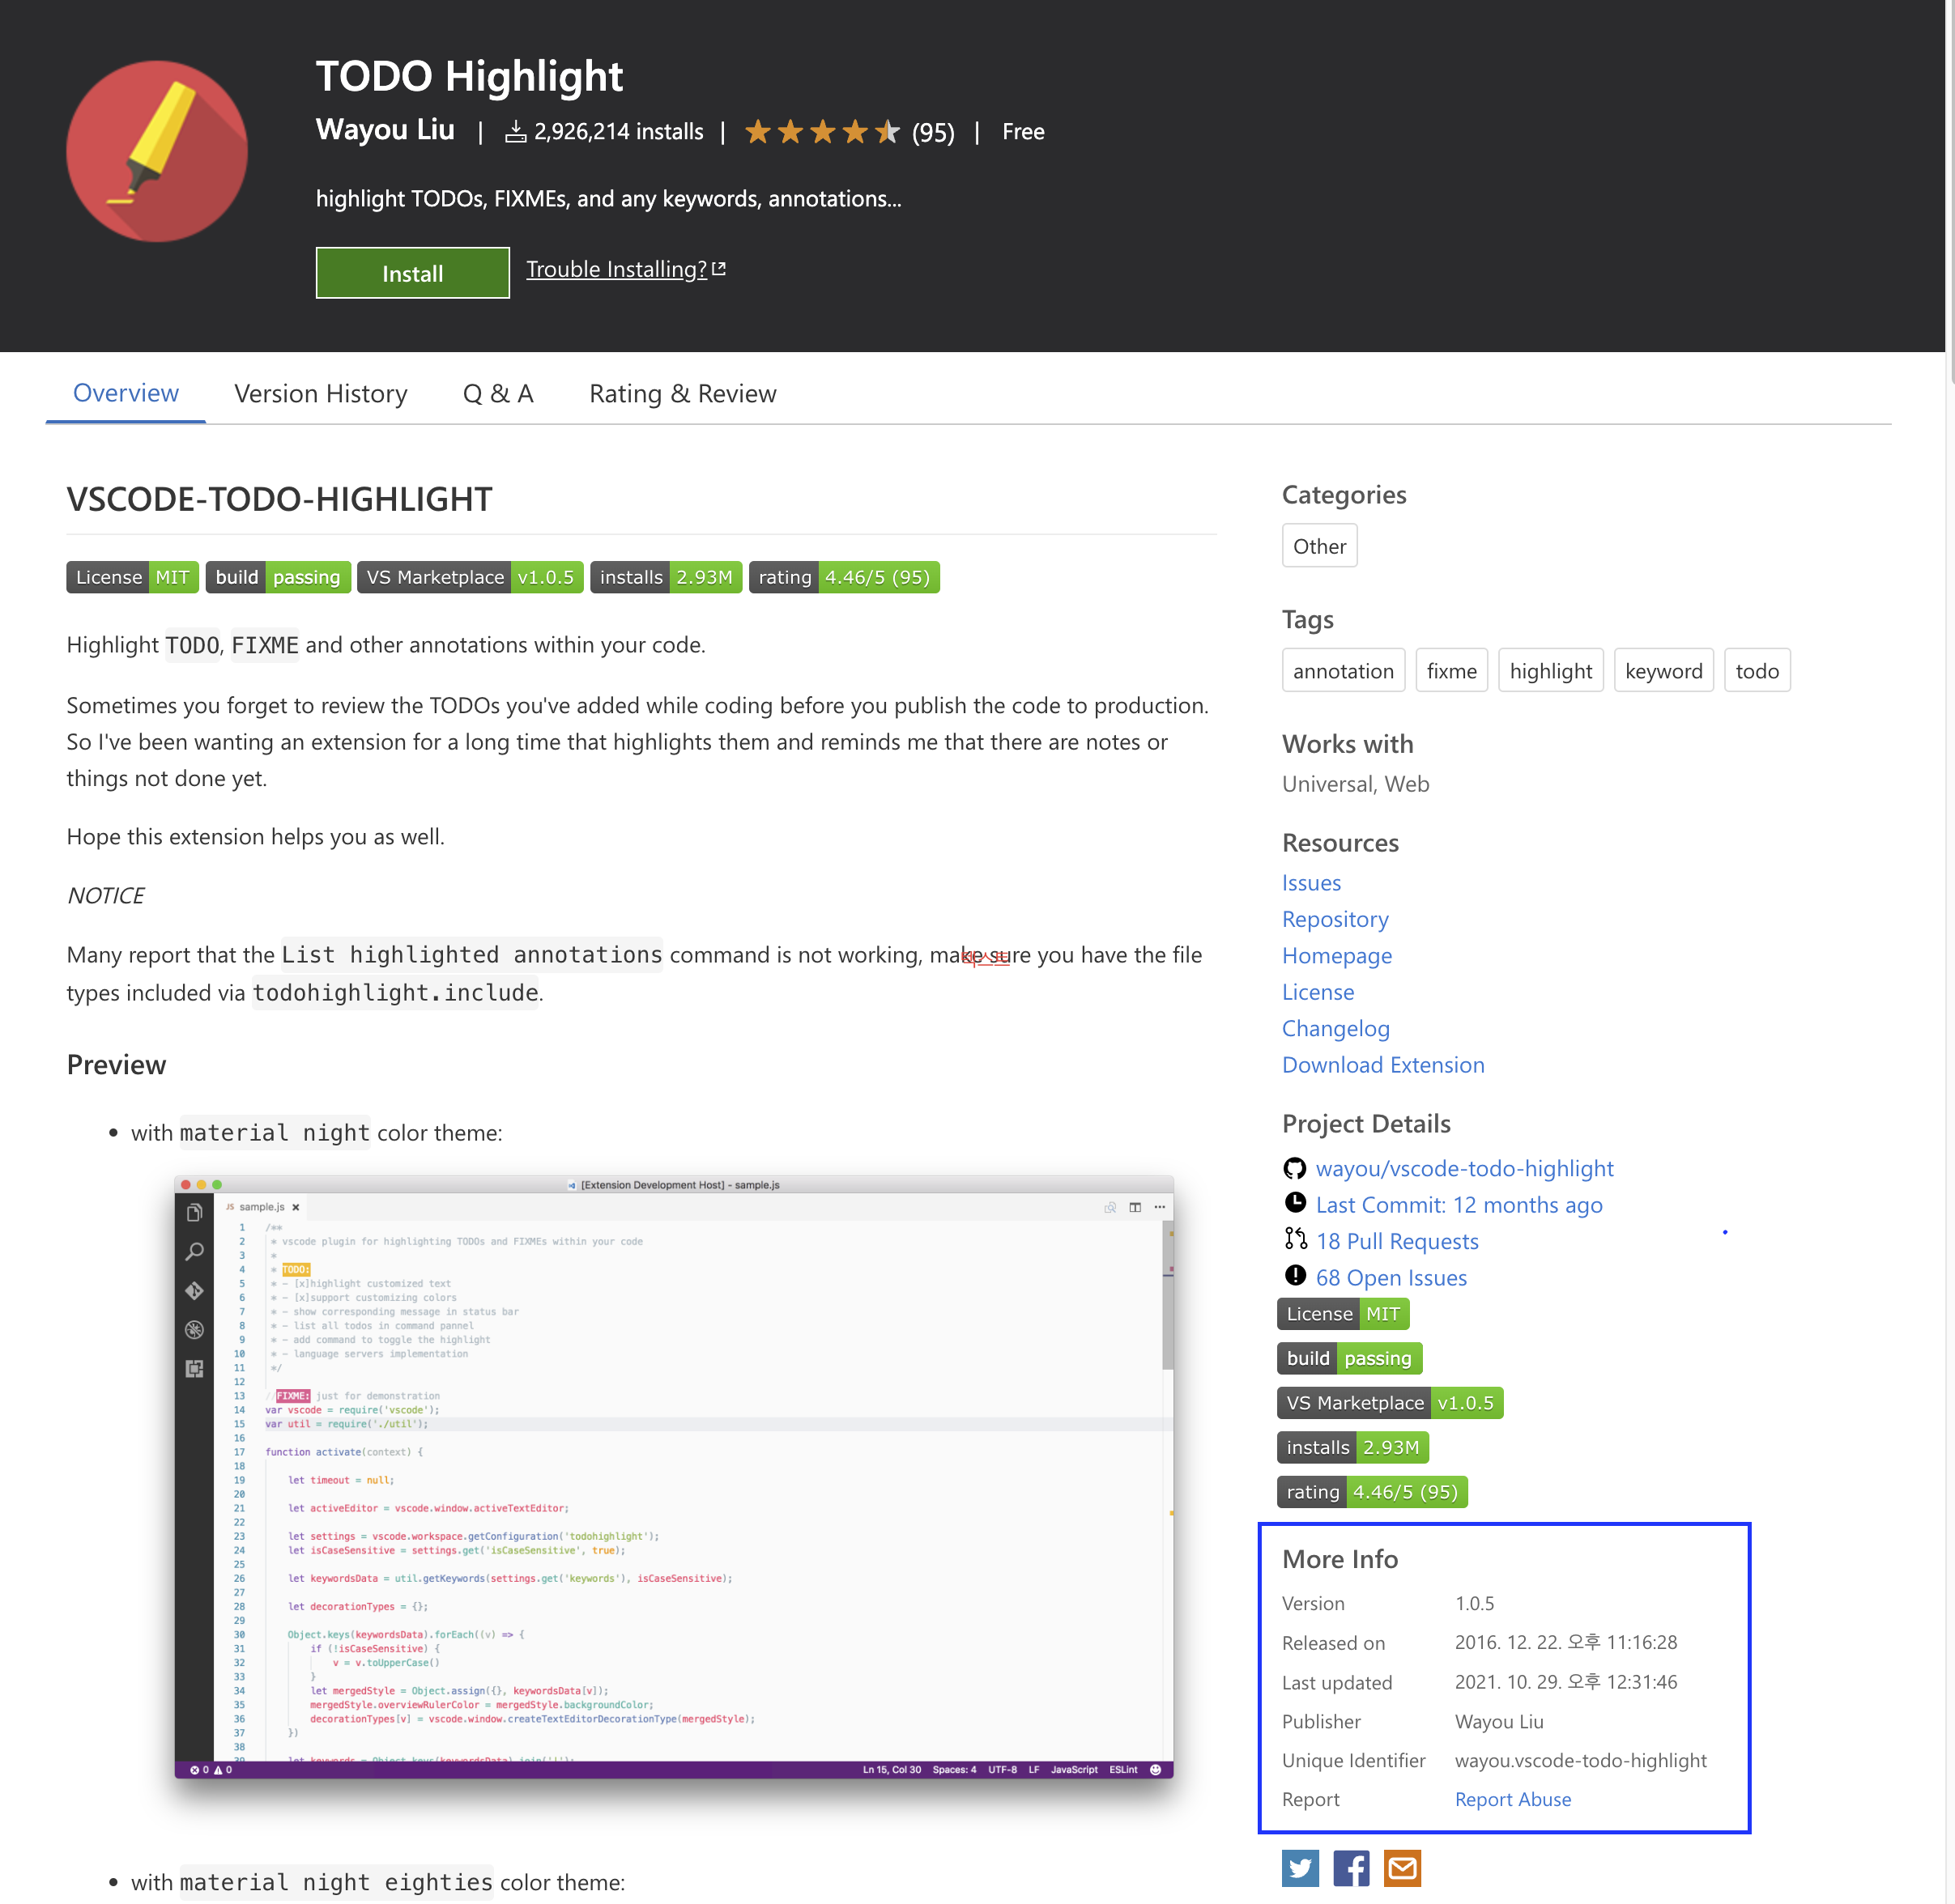This screenshot has height=1904, width=1955.
Task: Click the pull requests icon
Action: [x=1295, y=1240]
